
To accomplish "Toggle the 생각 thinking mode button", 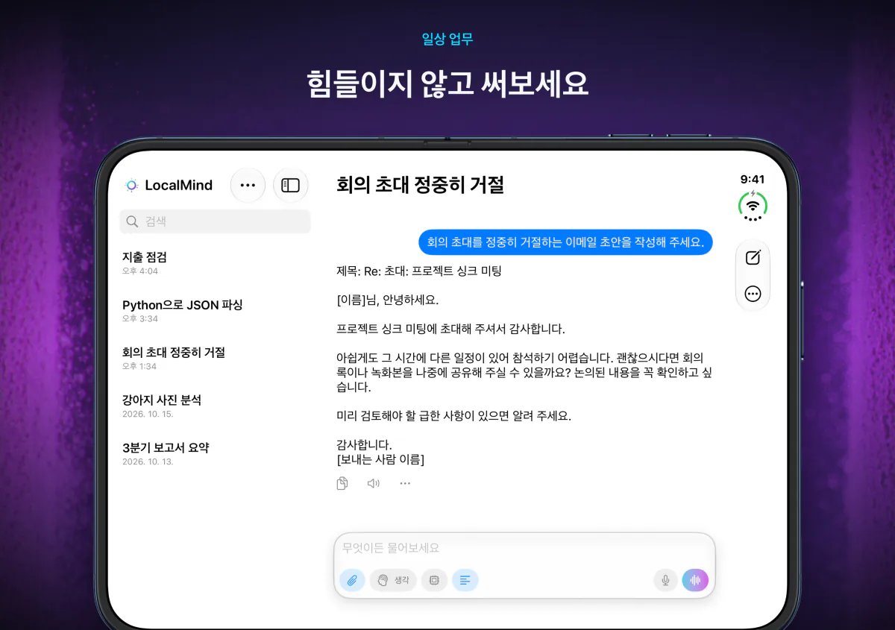I will coord(393,580).
